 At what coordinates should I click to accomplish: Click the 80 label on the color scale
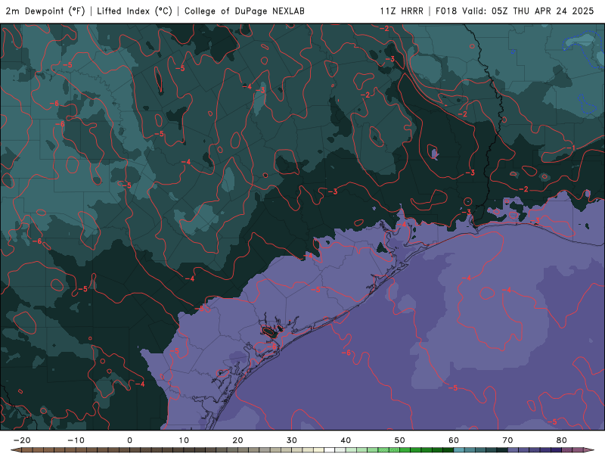point(562,440)
